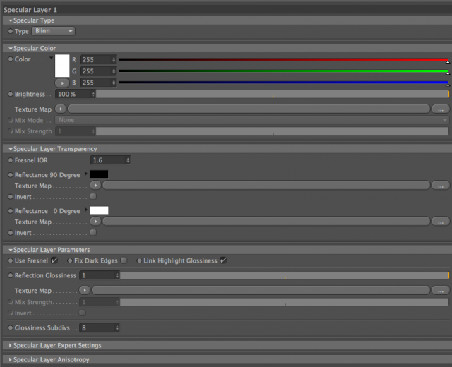Click the B value field
The height and width of the screenshot is (367, 452).
coord(96,83)
